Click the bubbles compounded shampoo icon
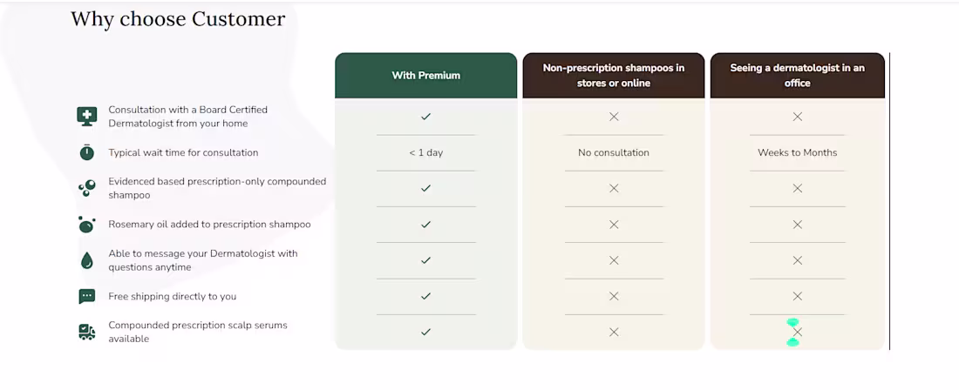This screenshot has height=390, width=959. click(87, 188)
